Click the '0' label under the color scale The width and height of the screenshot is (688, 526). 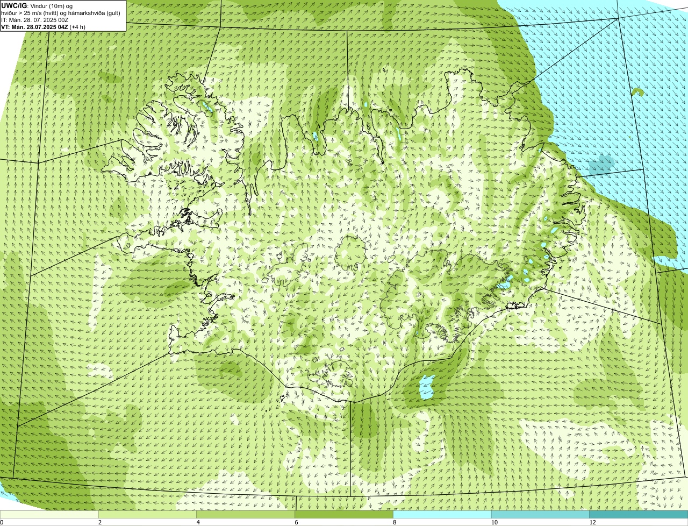click(x=2, y=522)
